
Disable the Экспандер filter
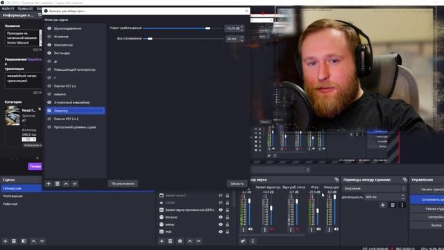click(49, 53)
